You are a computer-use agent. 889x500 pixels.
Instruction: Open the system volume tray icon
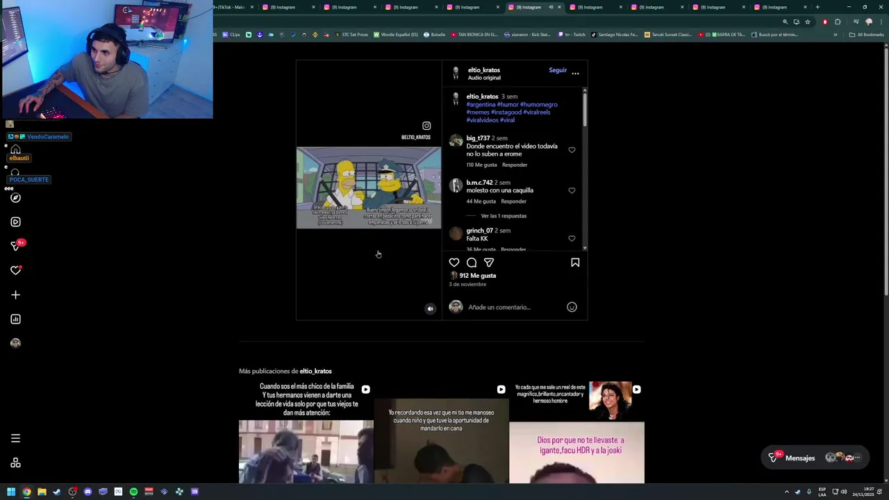click(x=844, y=492)
